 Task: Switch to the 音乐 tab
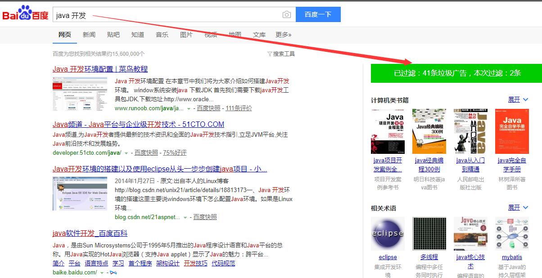click(x=162, y=35)
